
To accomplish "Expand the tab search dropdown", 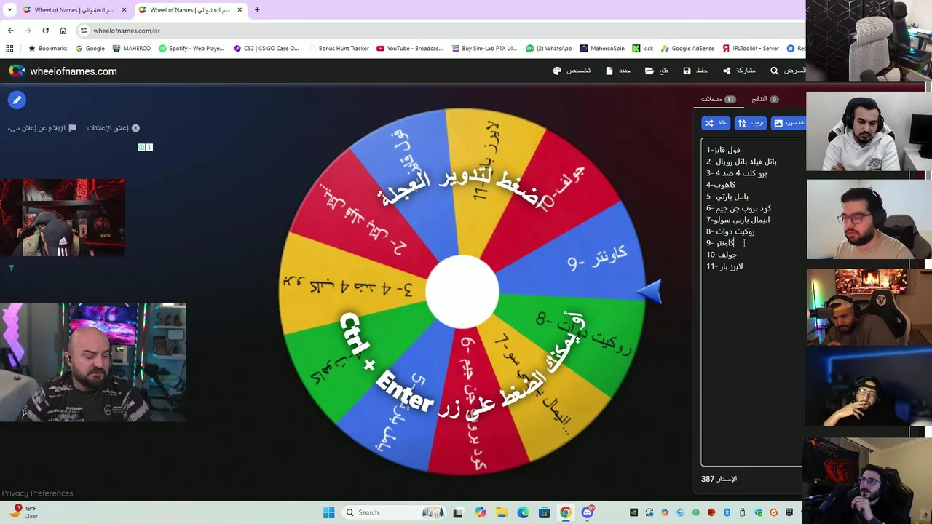I will [x=9, y=10].
